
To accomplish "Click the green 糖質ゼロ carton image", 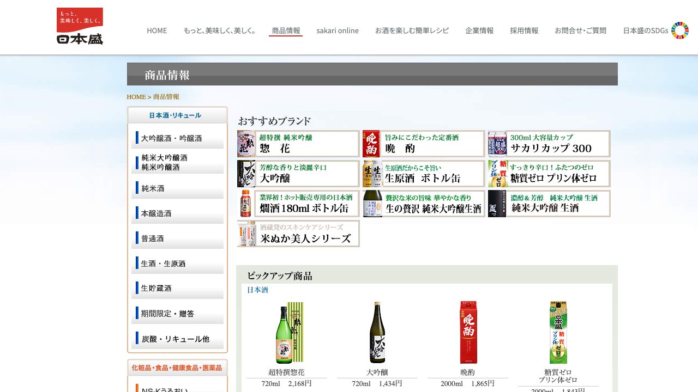I will click(x=558, y=333).
